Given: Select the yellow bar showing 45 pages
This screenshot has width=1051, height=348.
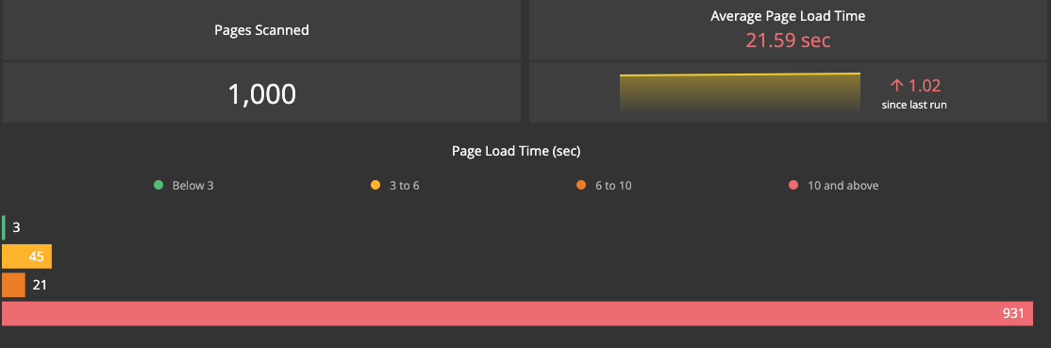Looking at the screenshot, I should (26, 257).
